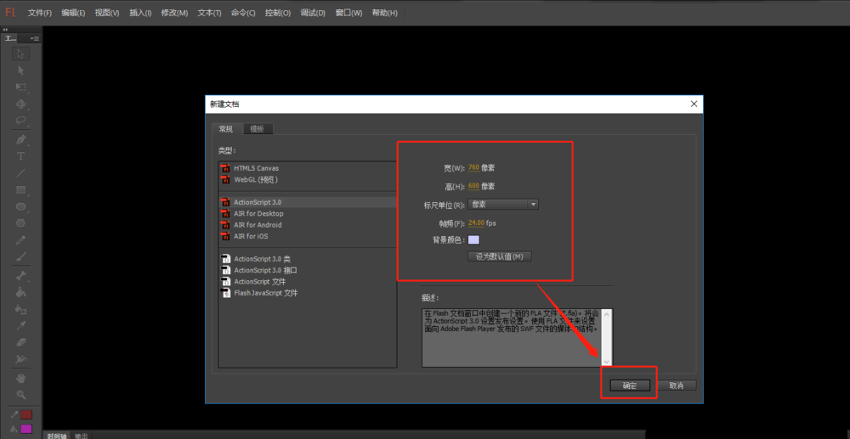Screen dimensions: 850x439
Task: Choose ActionScript 3.0 类 item
Action: tap(308, 259)
